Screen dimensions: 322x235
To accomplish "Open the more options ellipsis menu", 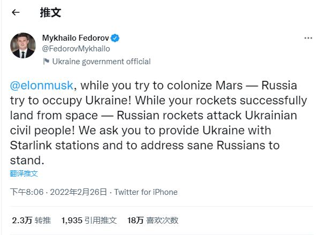I will tap(308, 38).
